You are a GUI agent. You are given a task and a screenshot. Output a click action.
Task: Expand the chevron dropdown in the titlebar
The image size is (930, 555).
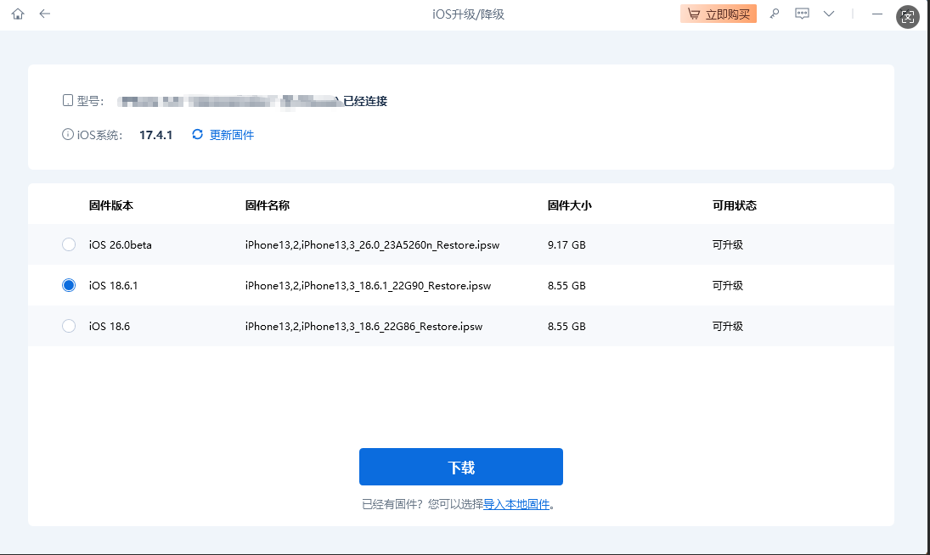pyautogui.click(x=829, y=14)
